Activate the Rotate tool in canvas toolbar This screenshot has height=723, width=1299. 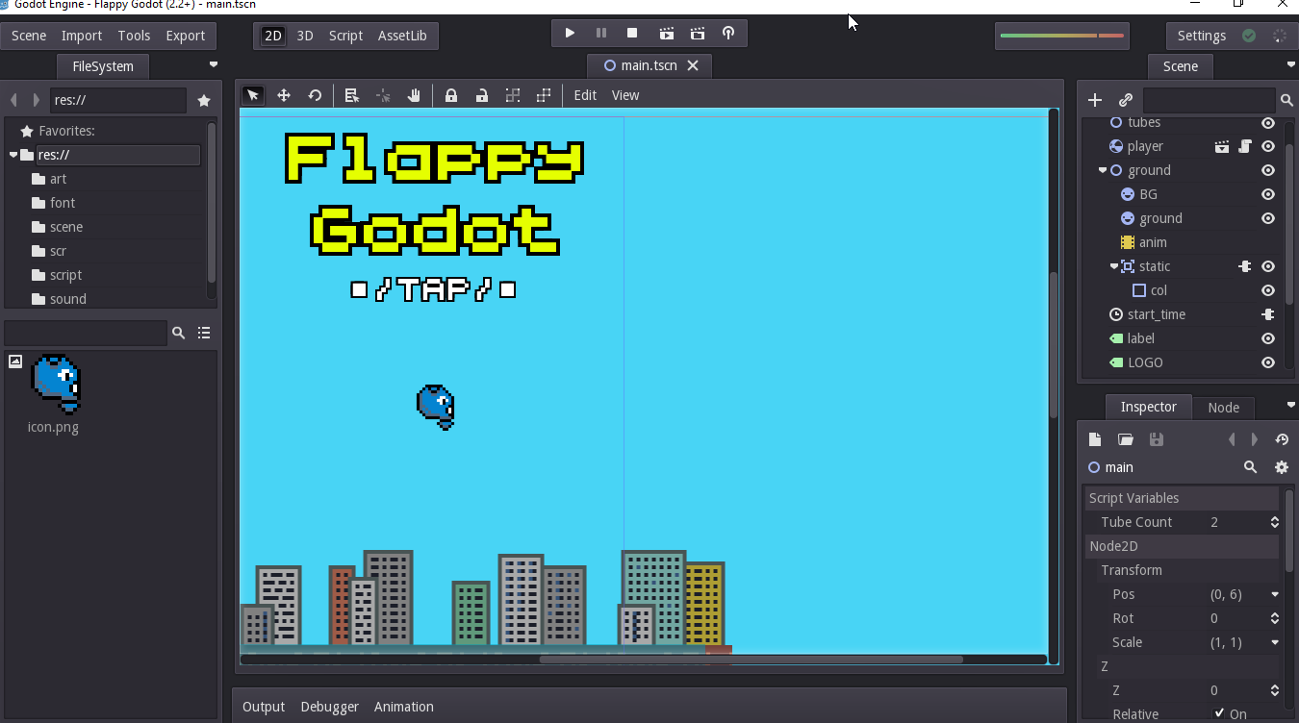pyautogui.click(x=315, y=95)
